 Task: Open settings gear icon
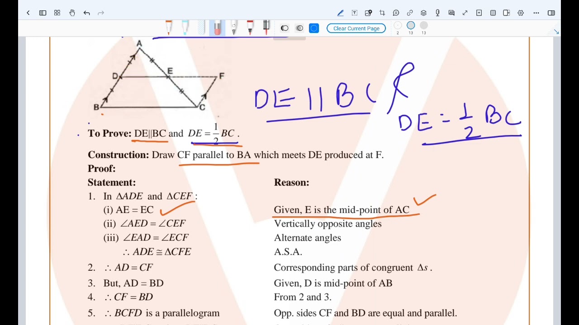(521, 13)
